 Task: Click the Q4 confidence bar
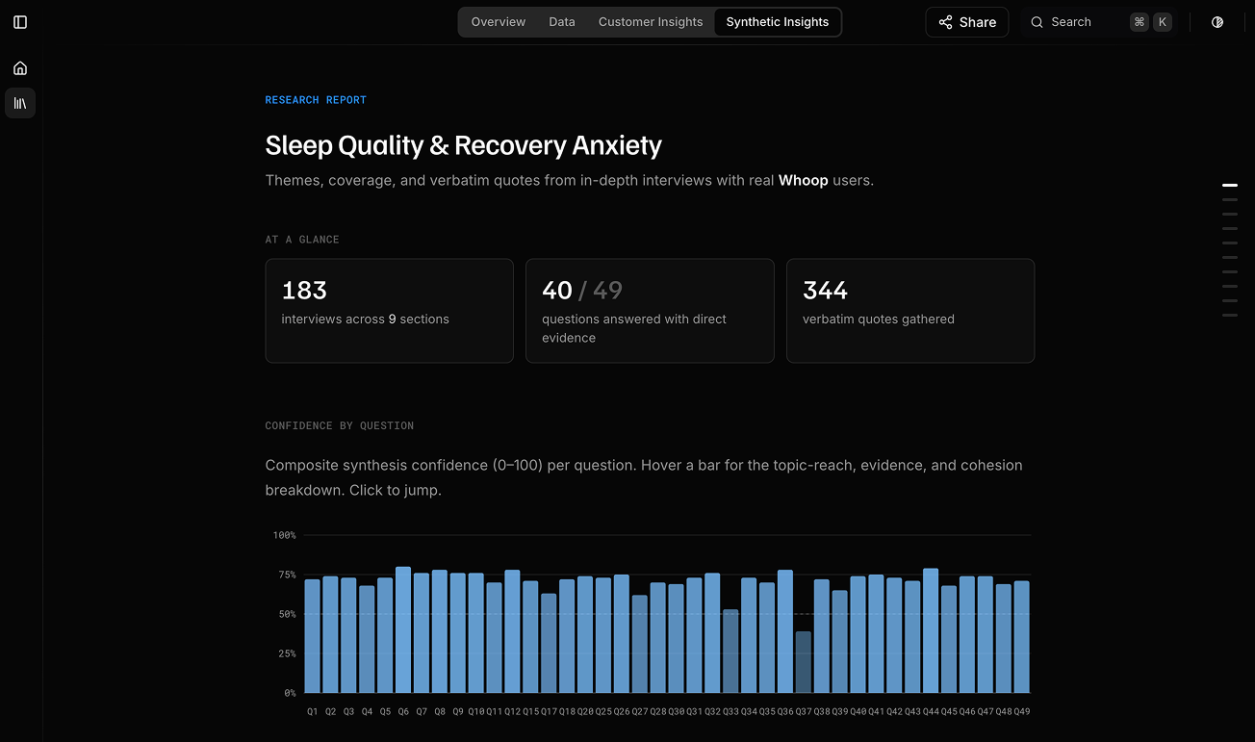367,639
